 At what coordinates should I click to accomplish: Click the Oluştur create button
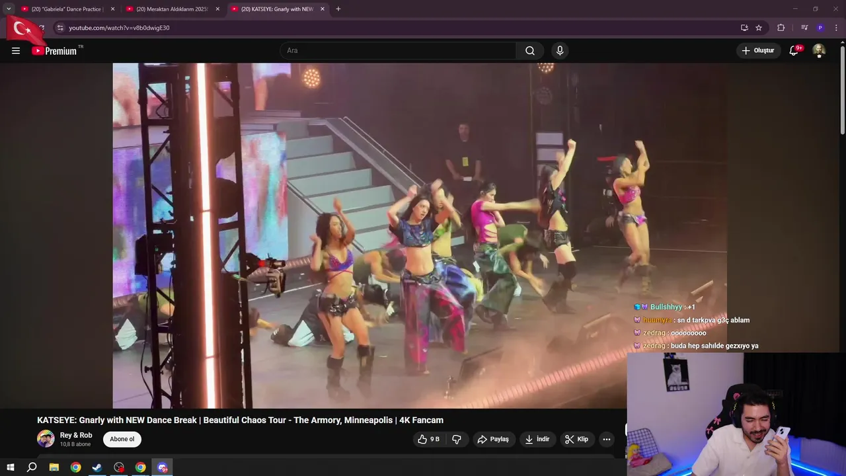coord(757,51)
